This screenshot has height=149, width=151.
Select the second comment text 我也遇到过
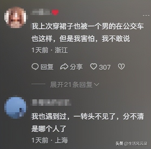[x=88, y=123]
